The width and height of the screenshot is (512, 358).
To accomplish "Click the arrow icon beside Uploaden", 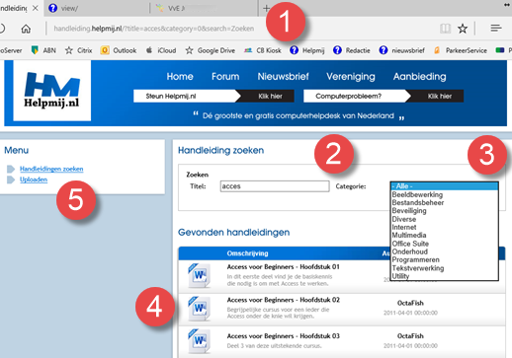I will point(11,179).
